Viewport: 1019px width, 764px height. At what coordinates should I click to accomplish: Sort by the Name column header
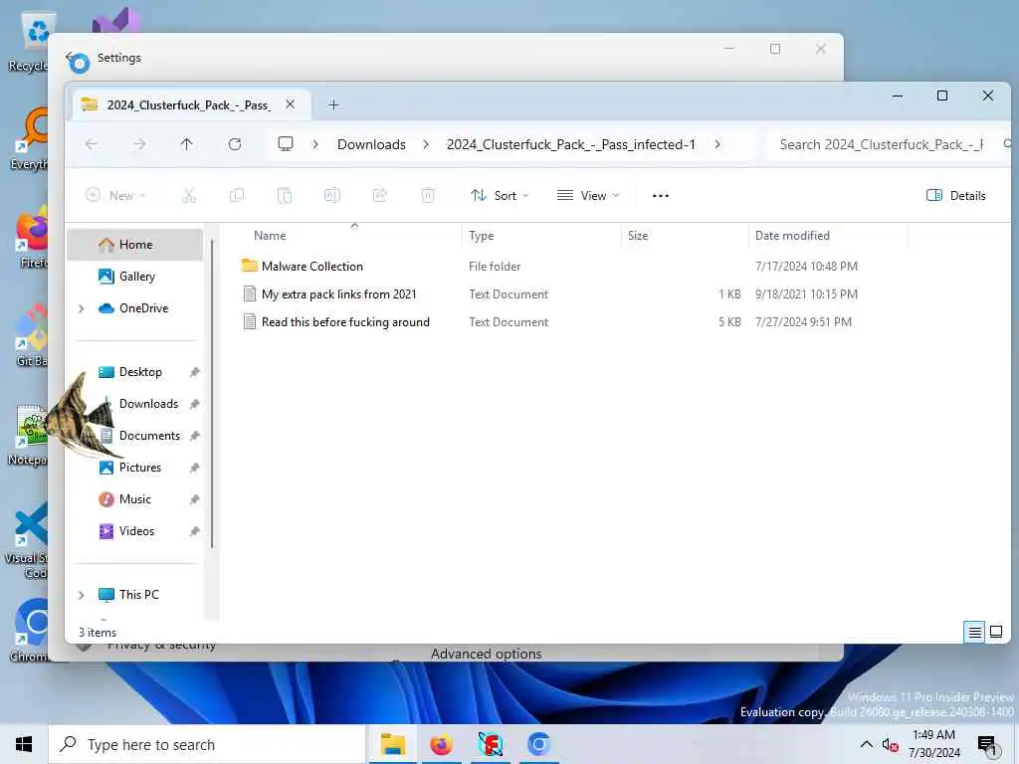(270, 236)
